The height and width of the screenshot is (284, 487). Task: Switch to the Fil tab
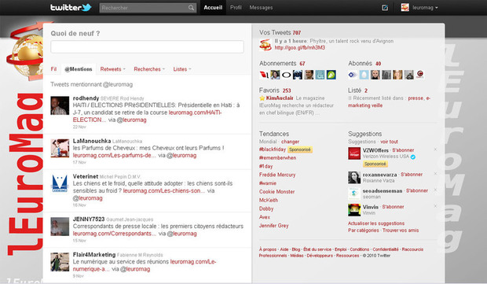[x=53, y=69]
